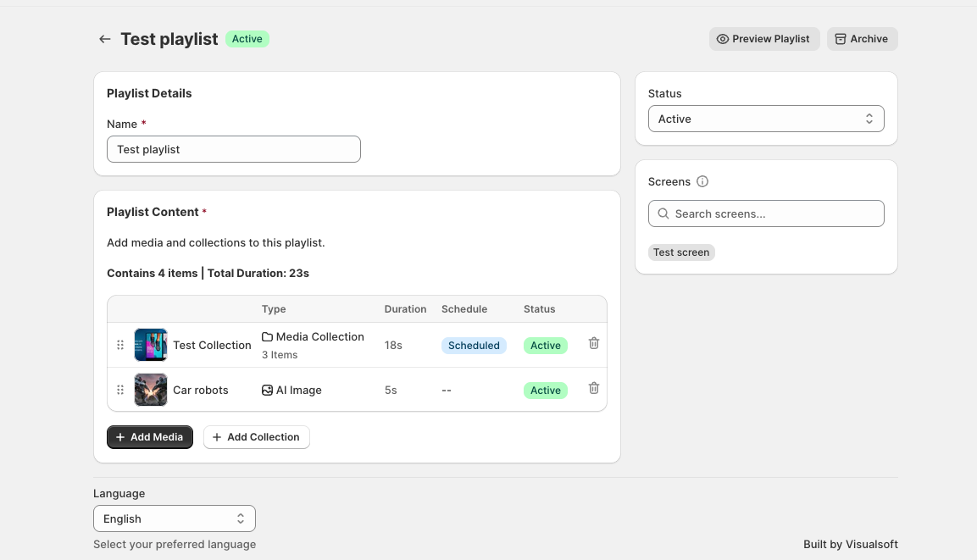
Task: Delete the Car robots row
Action: pyautogui.click(x=594, y=388)
